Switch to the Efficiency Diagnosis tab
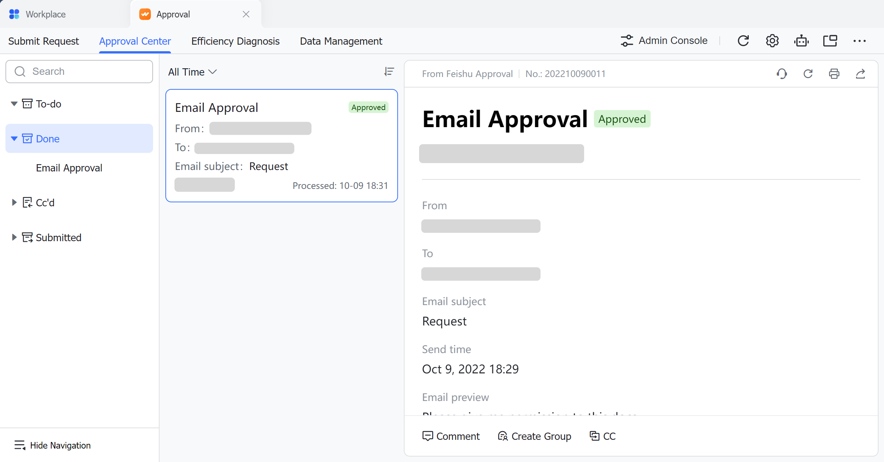Screen dimensions: 884x462 click(x=235, y=41)
